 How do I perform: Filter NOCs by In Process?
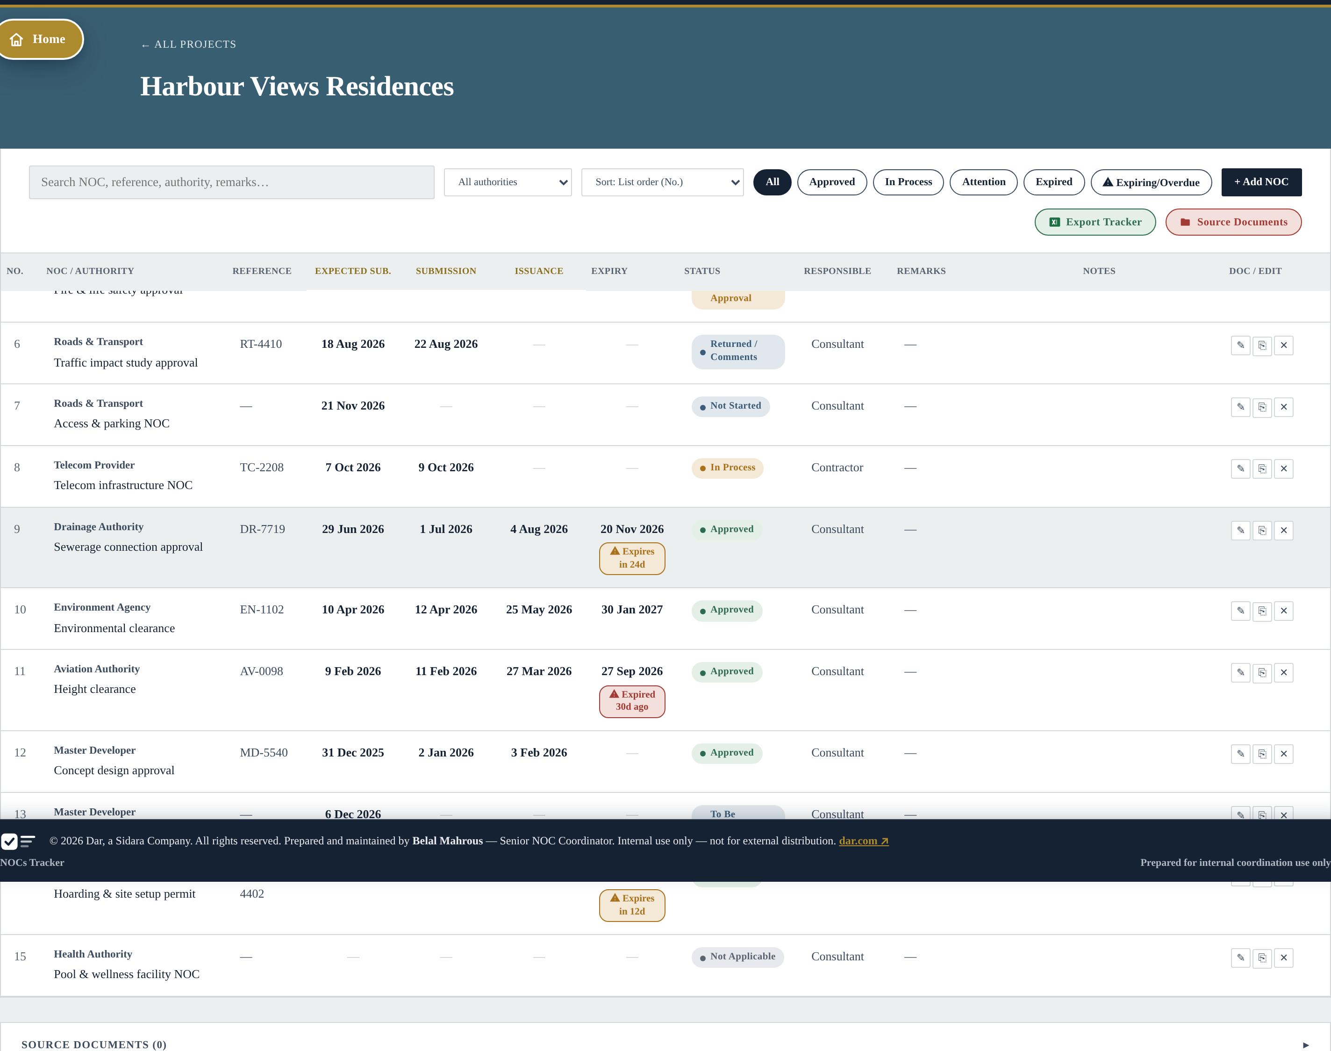pyautogui.click(x=908, y=182)
